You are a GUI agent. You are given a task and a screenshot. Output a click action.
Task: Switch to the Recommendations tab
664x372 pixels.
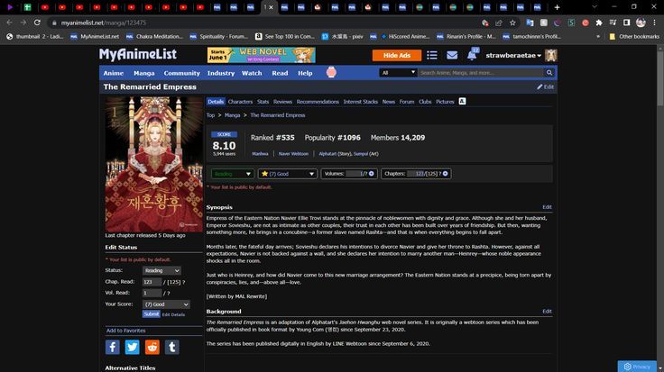(318, 102)
